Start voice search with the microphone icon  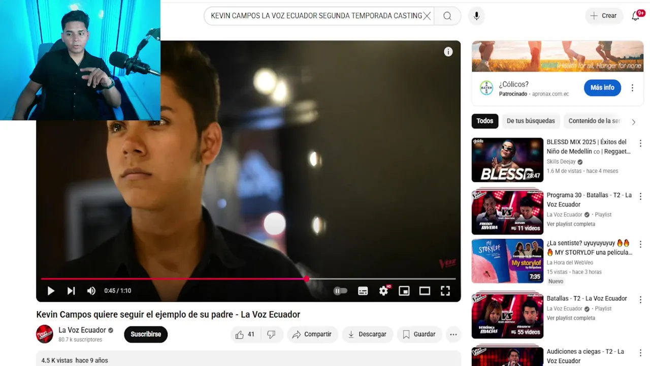tap(476, 16)
